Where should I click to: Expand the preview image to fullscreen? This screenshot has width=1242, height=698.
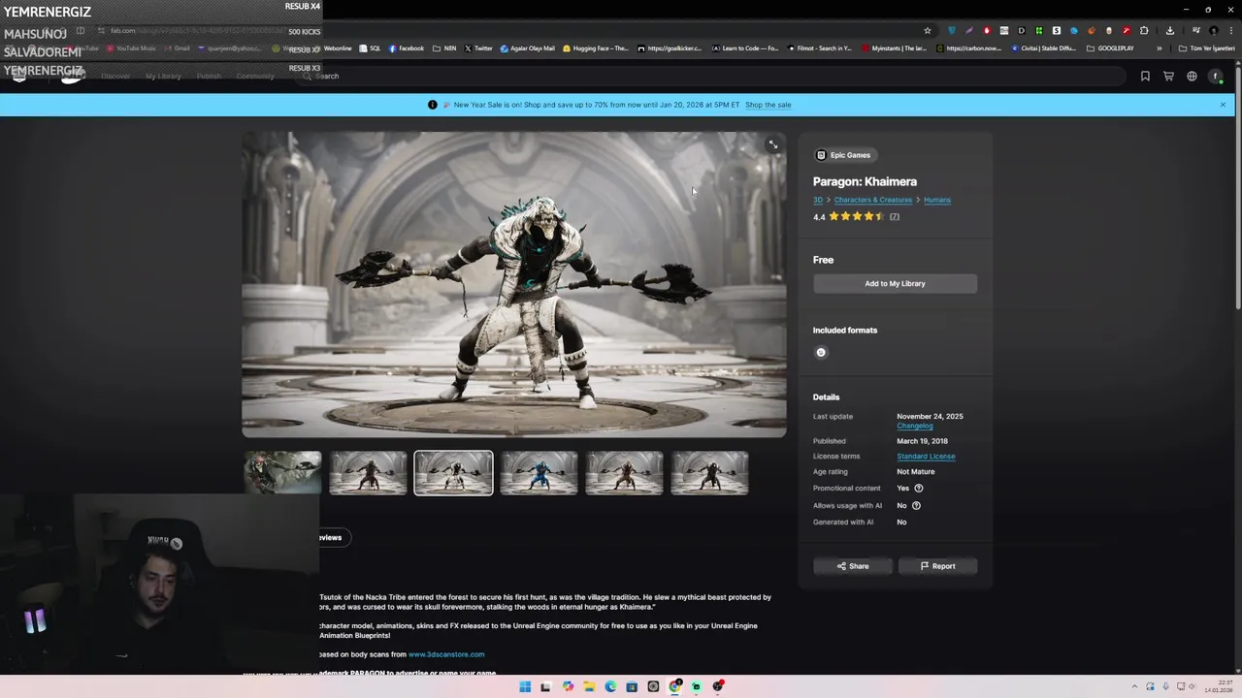(773, 144)
